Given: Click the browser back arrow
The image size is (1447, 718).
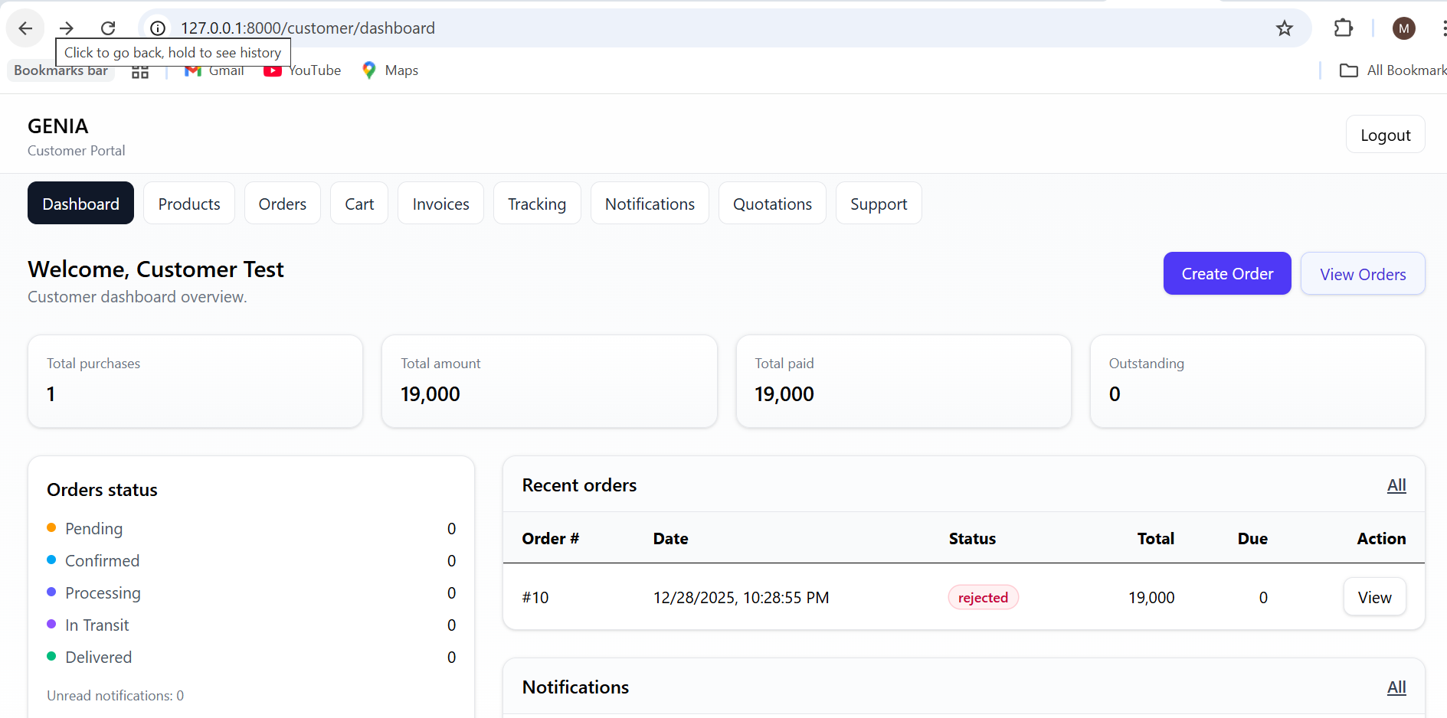Looking at the screenshot, I should (25, 28).
